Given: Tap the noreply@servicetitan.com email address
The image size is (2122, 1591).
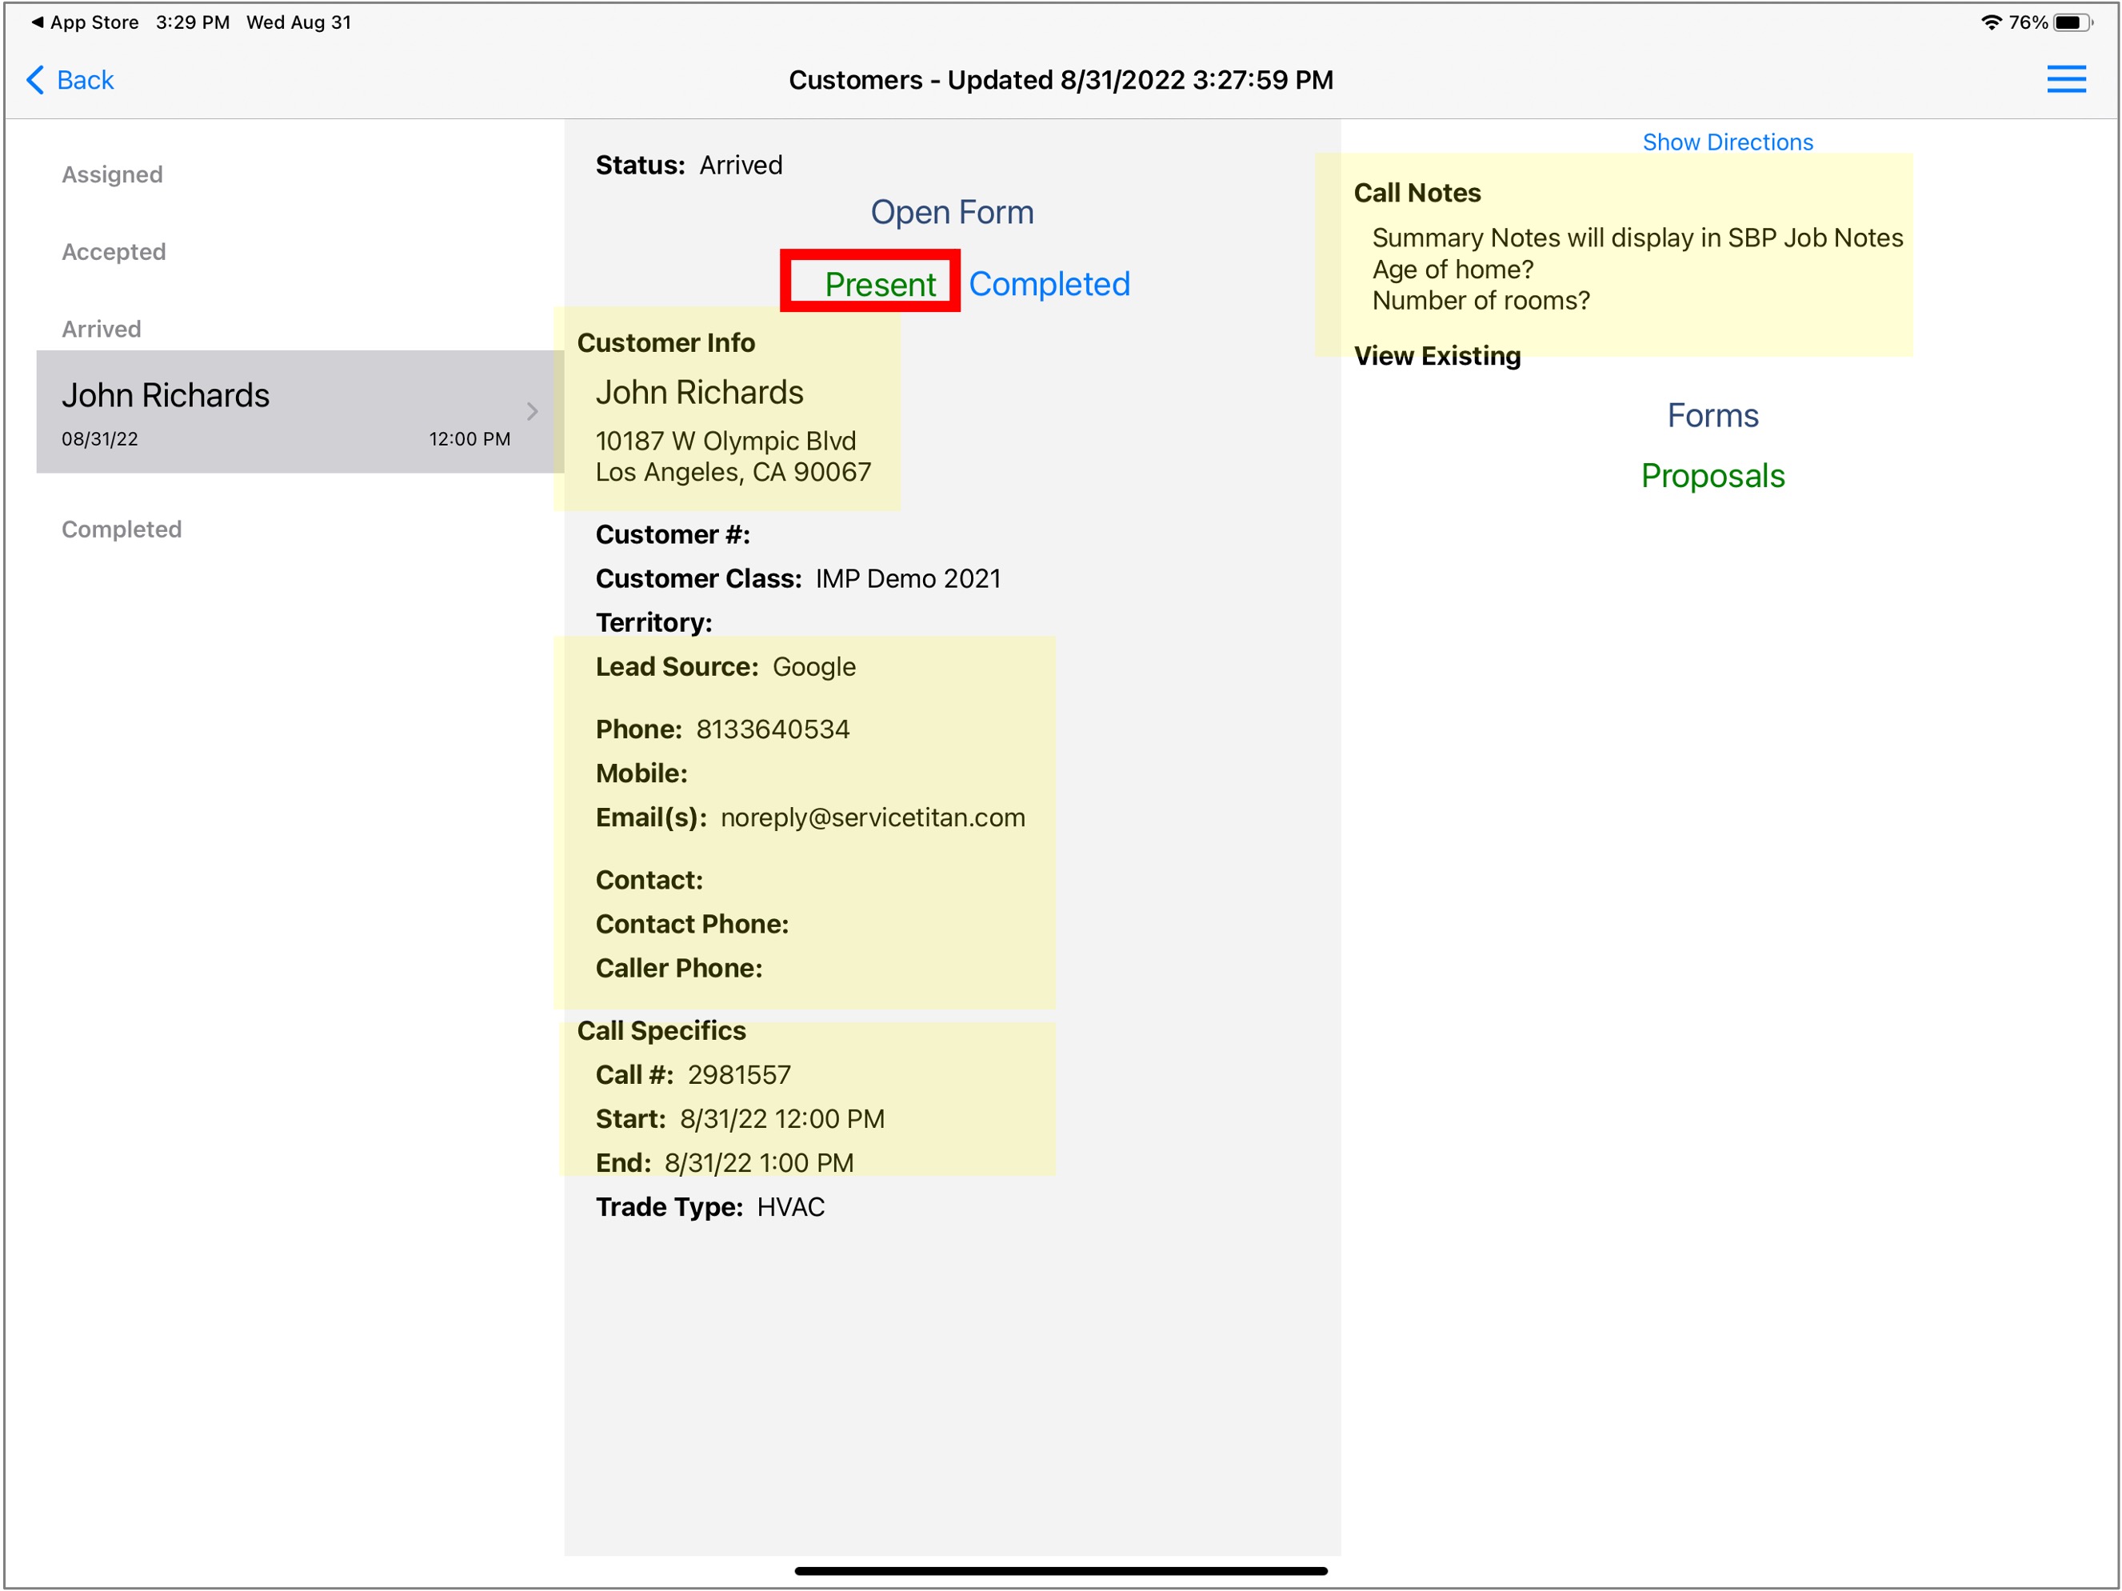Looking at the screenshot, I should [x=873, y=817].
